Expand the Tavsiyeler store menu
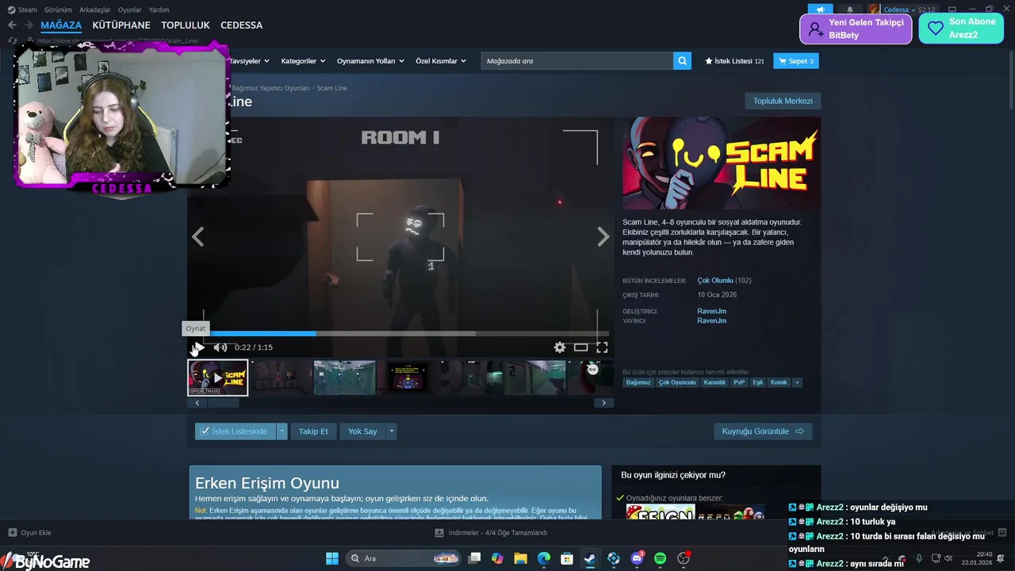This screenshot has width=1015, height=571. [x=249, y=61]
